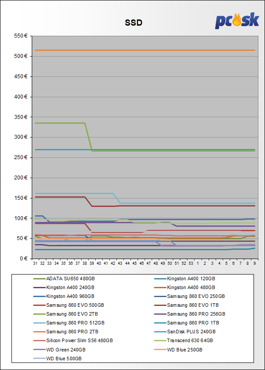Select Samsung 860 PRO 2TB legend entry
Image resolution: width=265 pixels, height=370 pixels.
click(66, 332)
